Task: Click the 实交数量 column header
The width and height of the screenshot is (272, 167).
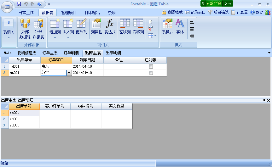Action: (117, 106)
